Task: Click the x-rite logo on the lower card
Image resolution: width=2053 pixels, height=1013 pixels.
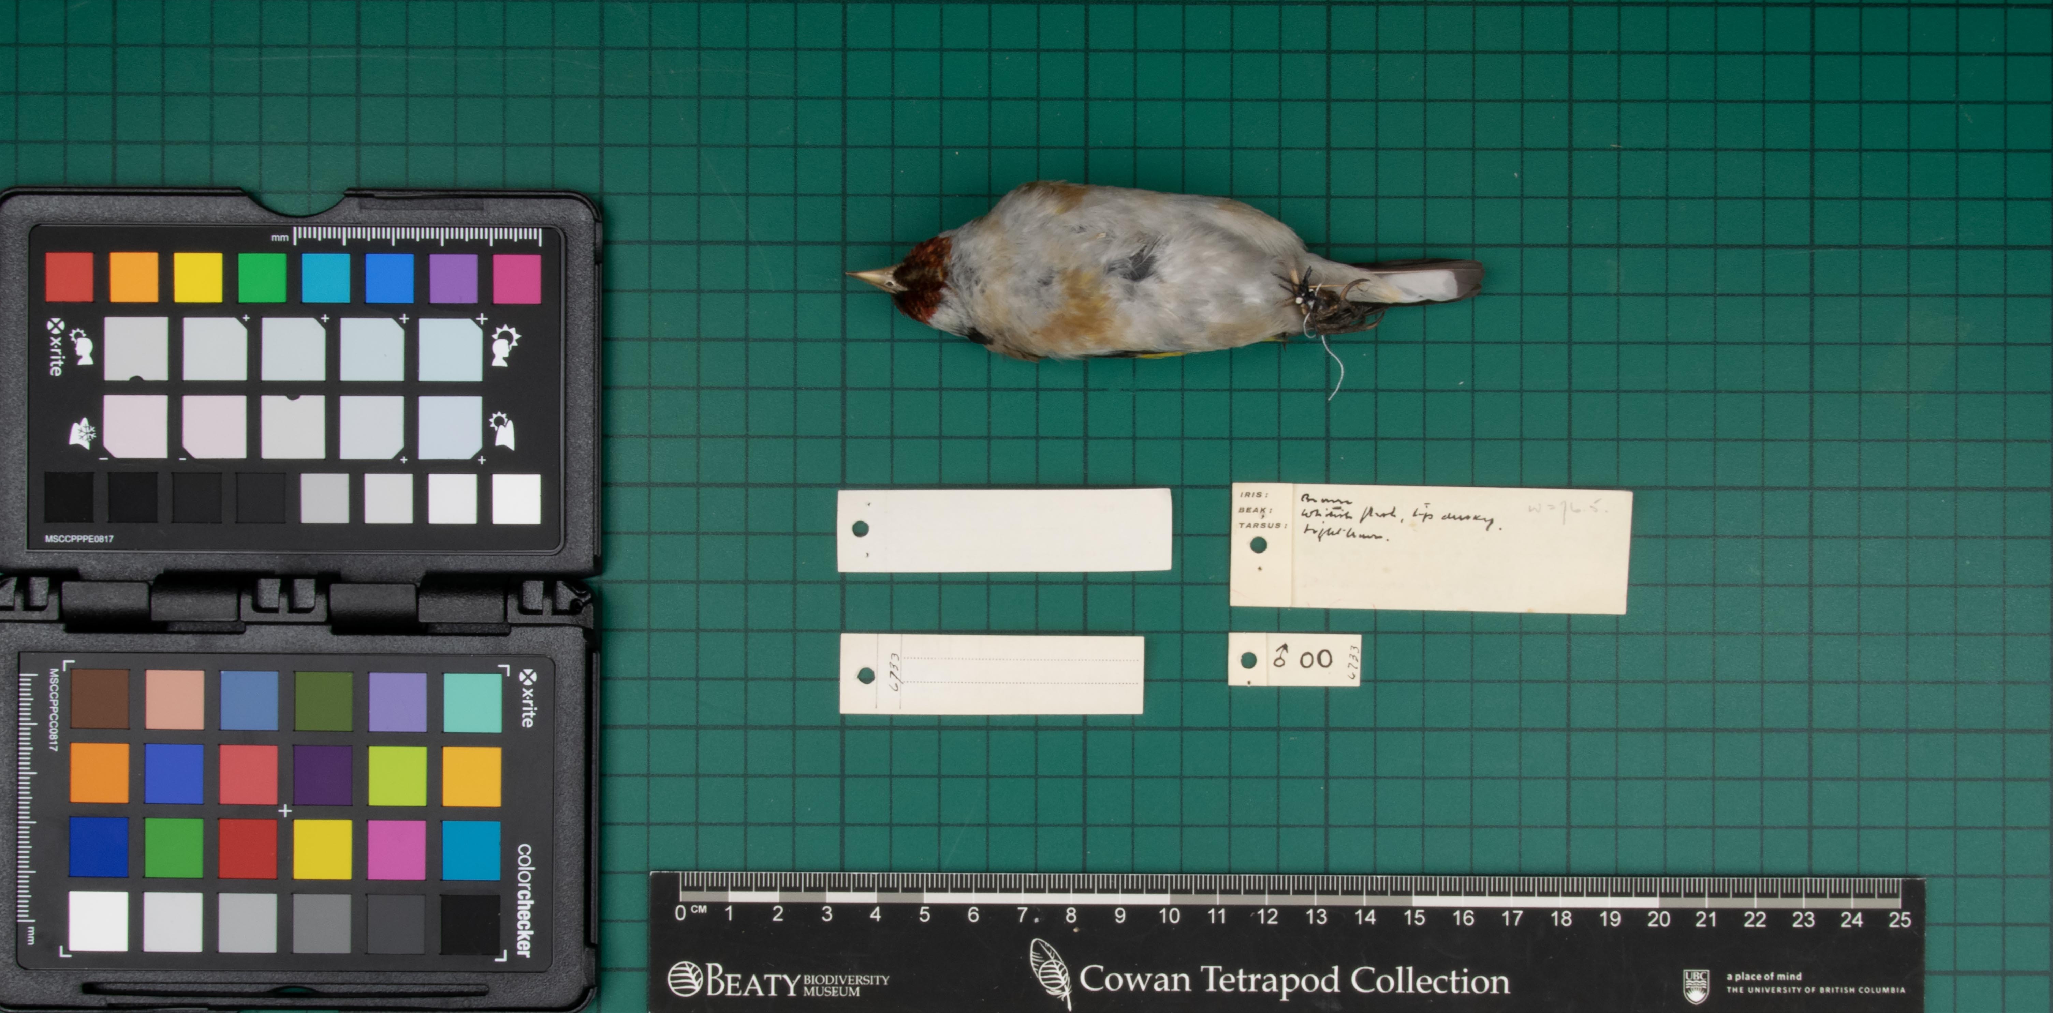Action: click(x=527, y=698)
